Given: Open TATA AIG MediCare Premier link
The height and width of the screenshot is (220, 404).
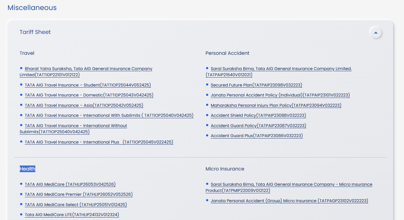Looking at the screenshot, I should pyautogui.click(x=79, y=194).
